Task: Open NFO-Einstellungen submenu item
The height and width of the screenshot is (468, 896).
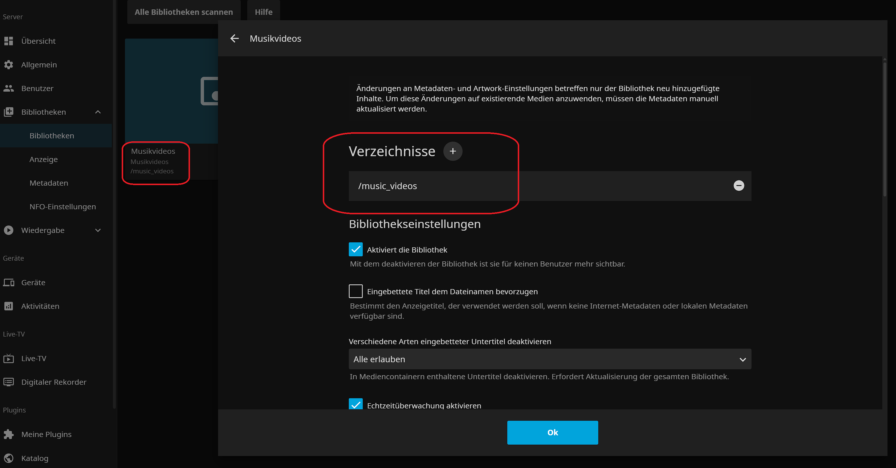Action: (63, 207)
